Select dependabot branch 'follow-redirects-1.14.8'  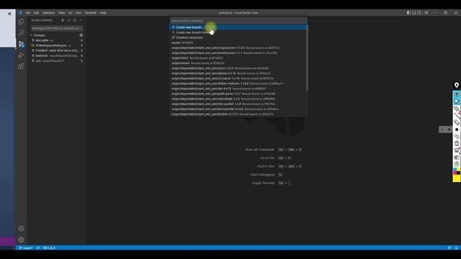point(238,83)
